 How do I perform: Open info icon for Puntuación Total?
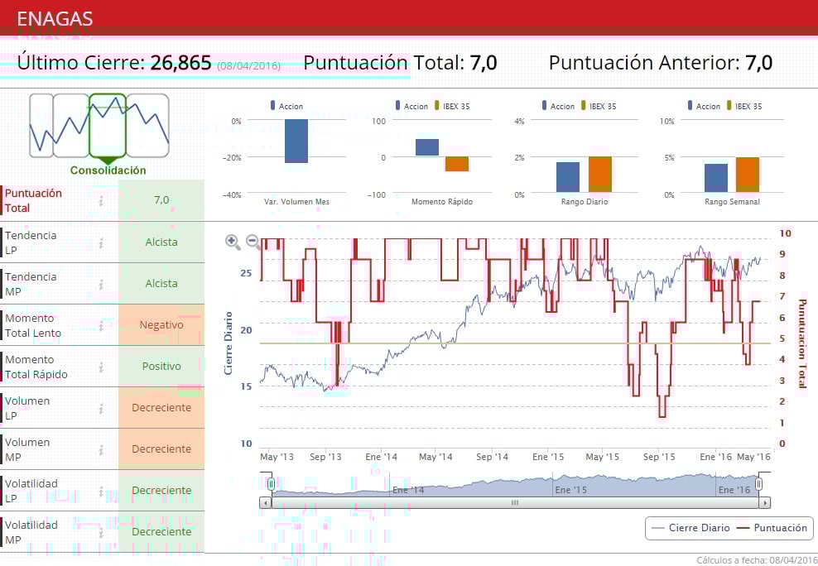101,200
